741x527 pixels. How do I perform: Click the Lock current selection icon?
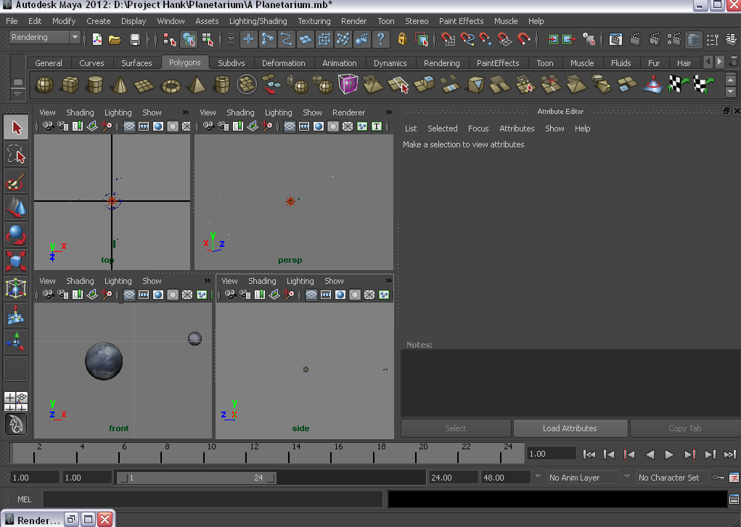click(401, 39)
